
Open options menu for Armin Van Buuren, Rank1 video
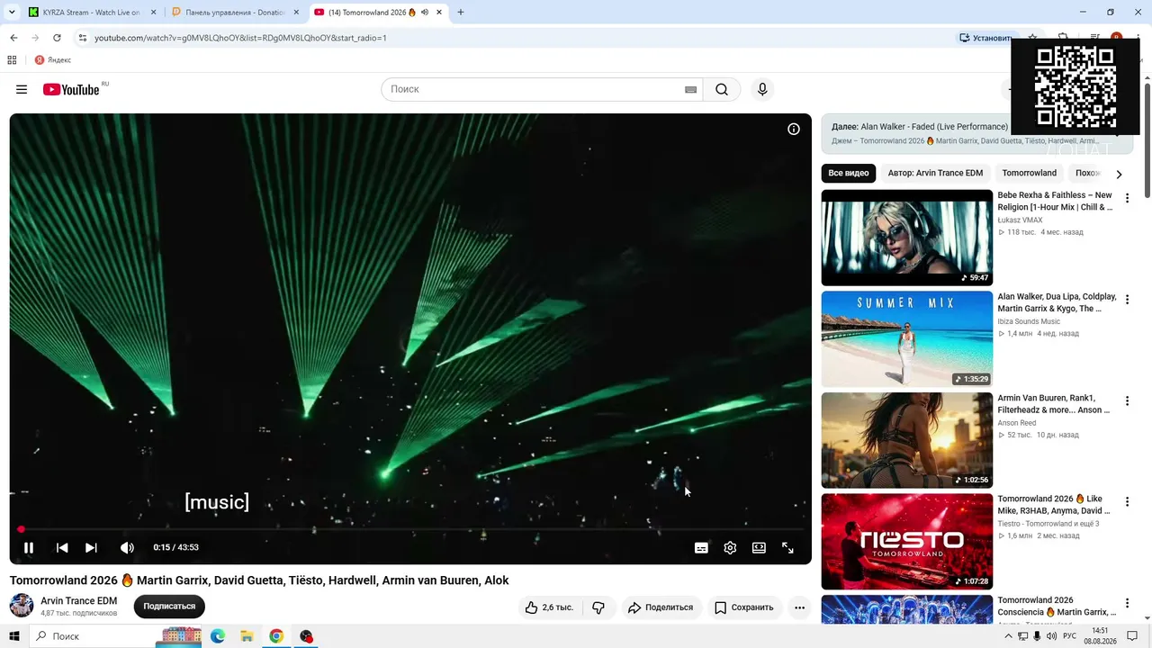point(1127,400)
